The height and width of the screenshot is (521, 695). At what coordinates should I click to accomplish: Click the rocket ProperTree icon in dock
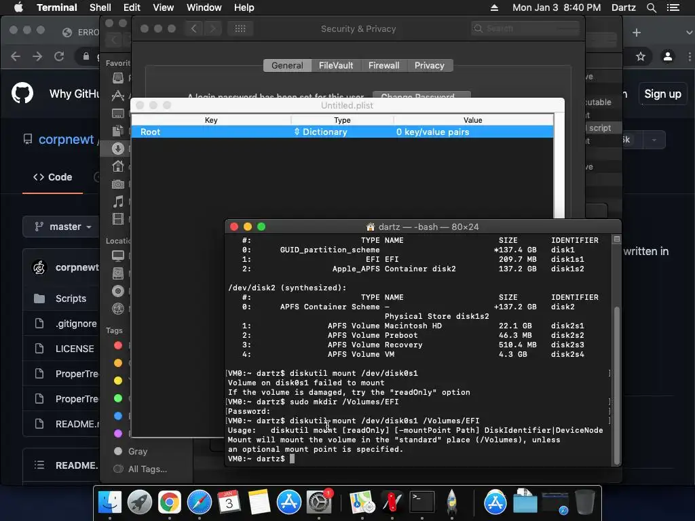tap(451, 502)
